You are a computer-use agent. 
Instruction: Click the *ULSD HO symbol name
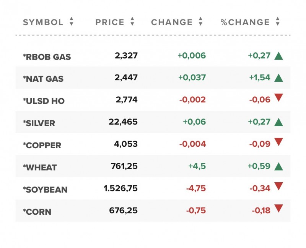click(44, 101)
